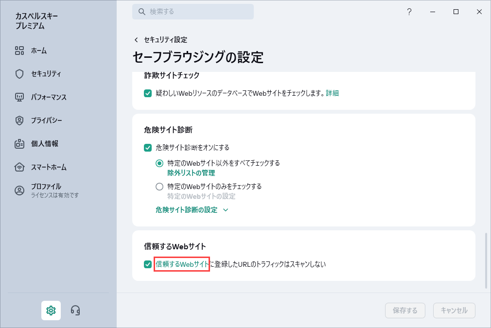Select 特定のWebサイトのみをチェックする radio button
Viewport: 491px width, 328px height.
pos(159,187)
